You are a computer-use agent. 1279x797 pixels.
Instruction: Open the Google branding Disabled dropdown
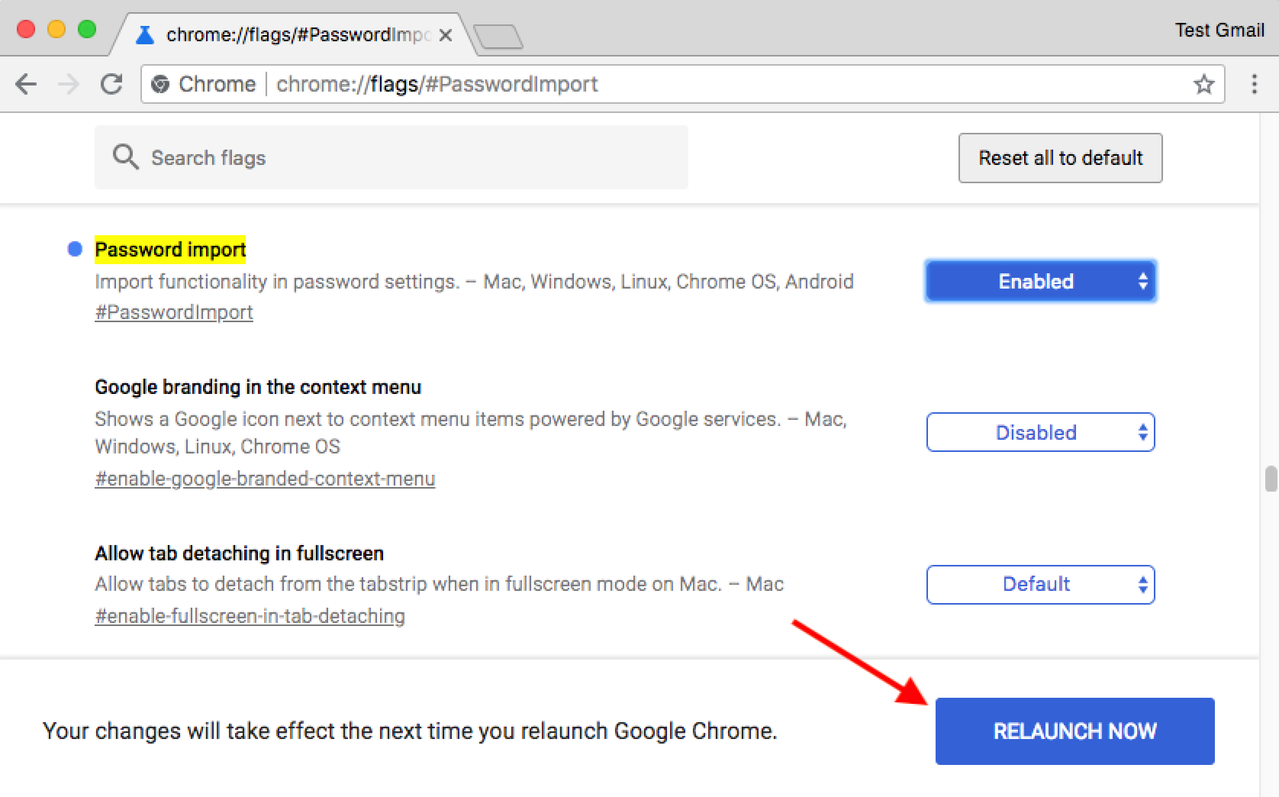pyautogui.click(x=1040, y=432)
